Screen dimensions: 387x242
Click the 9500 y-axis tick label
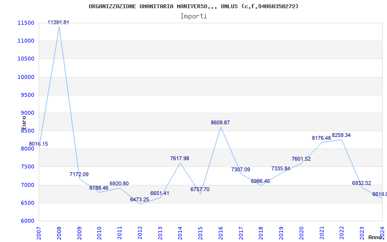(27, 95)
